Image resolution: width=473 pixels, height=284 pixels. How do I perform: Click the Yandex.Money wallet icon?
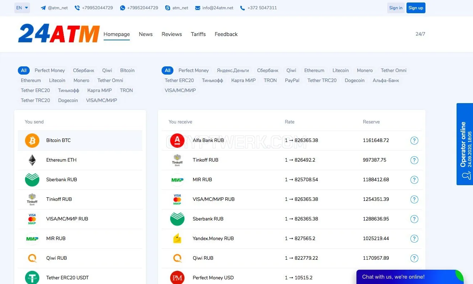[177, 238]
